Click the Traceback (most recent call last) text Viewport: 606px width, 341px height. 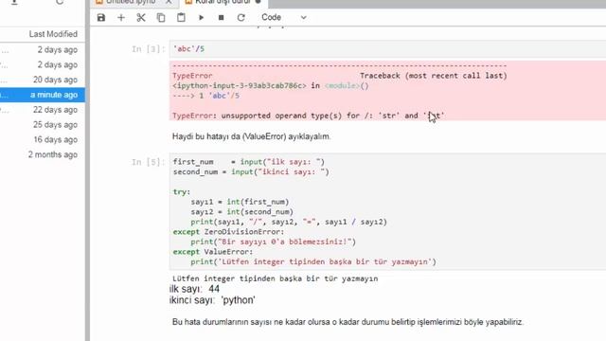[x=434, y=76]
